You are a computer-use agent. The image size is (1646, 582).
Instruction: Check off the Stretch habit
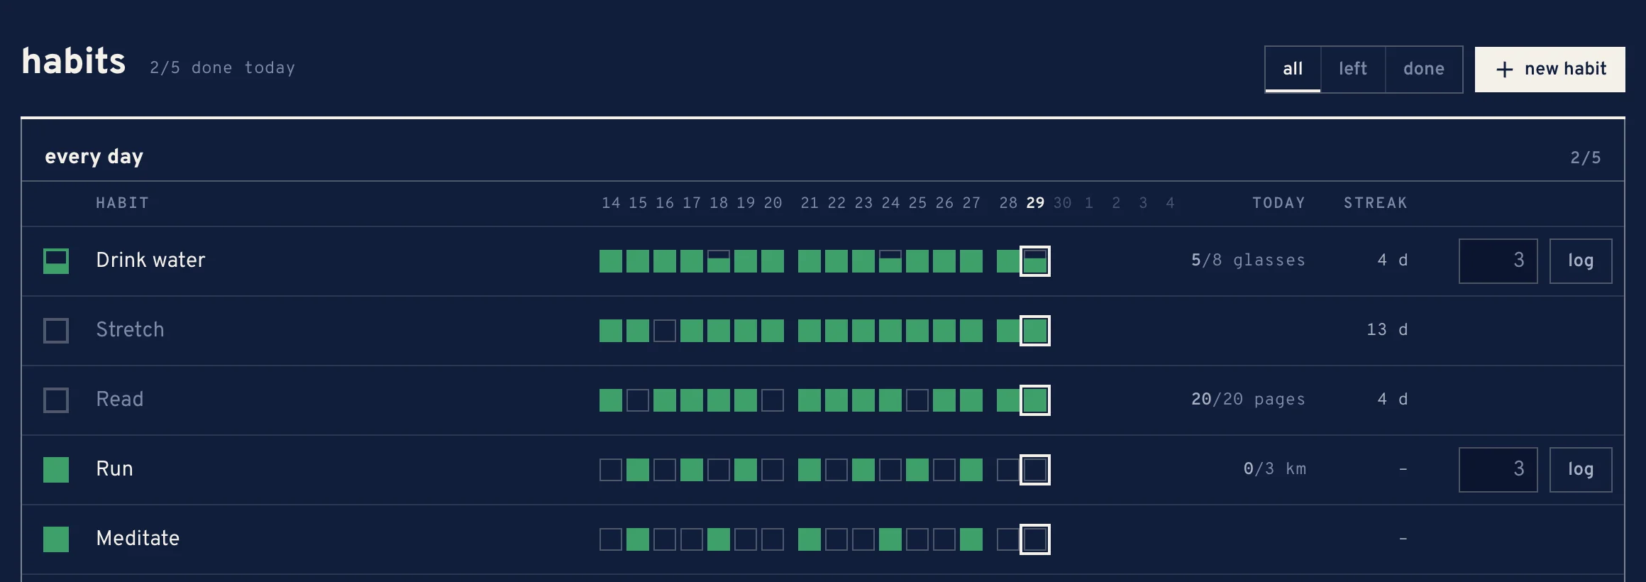pos(56,331)
